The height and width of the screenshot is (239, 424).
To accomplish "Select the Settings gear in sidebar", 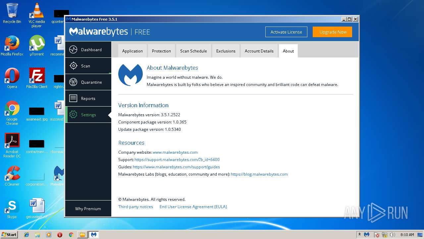I will click(x=88, y=115).
